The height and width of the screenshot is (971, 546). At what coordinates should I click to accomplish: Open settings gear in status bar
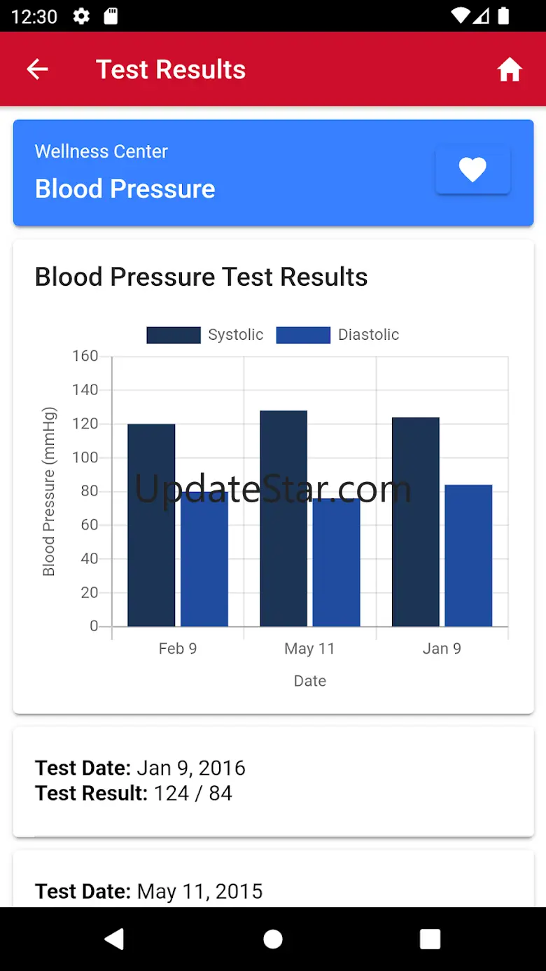(81, 16)
